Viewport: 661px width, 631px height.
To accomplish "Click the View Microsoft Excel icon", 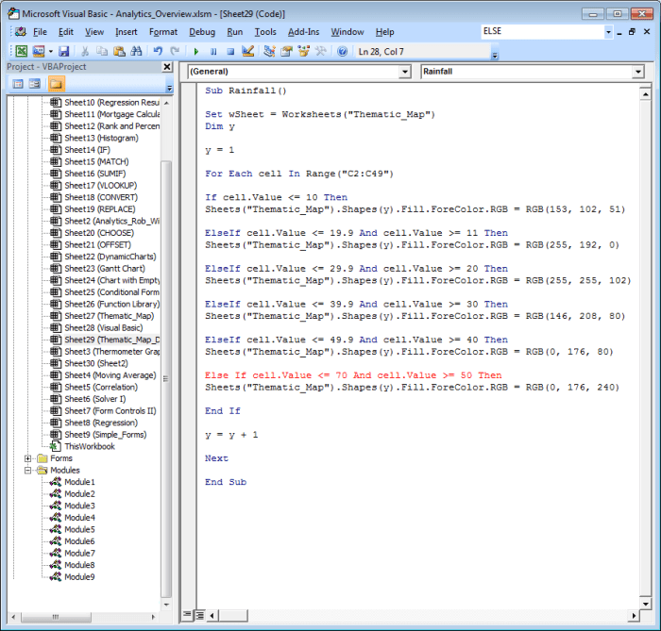I will (x=21, y=51).
